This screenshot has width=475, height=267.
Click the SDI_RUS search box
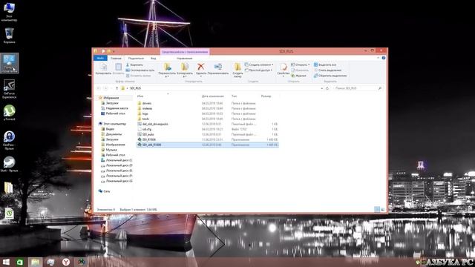[x=358, y=88]
